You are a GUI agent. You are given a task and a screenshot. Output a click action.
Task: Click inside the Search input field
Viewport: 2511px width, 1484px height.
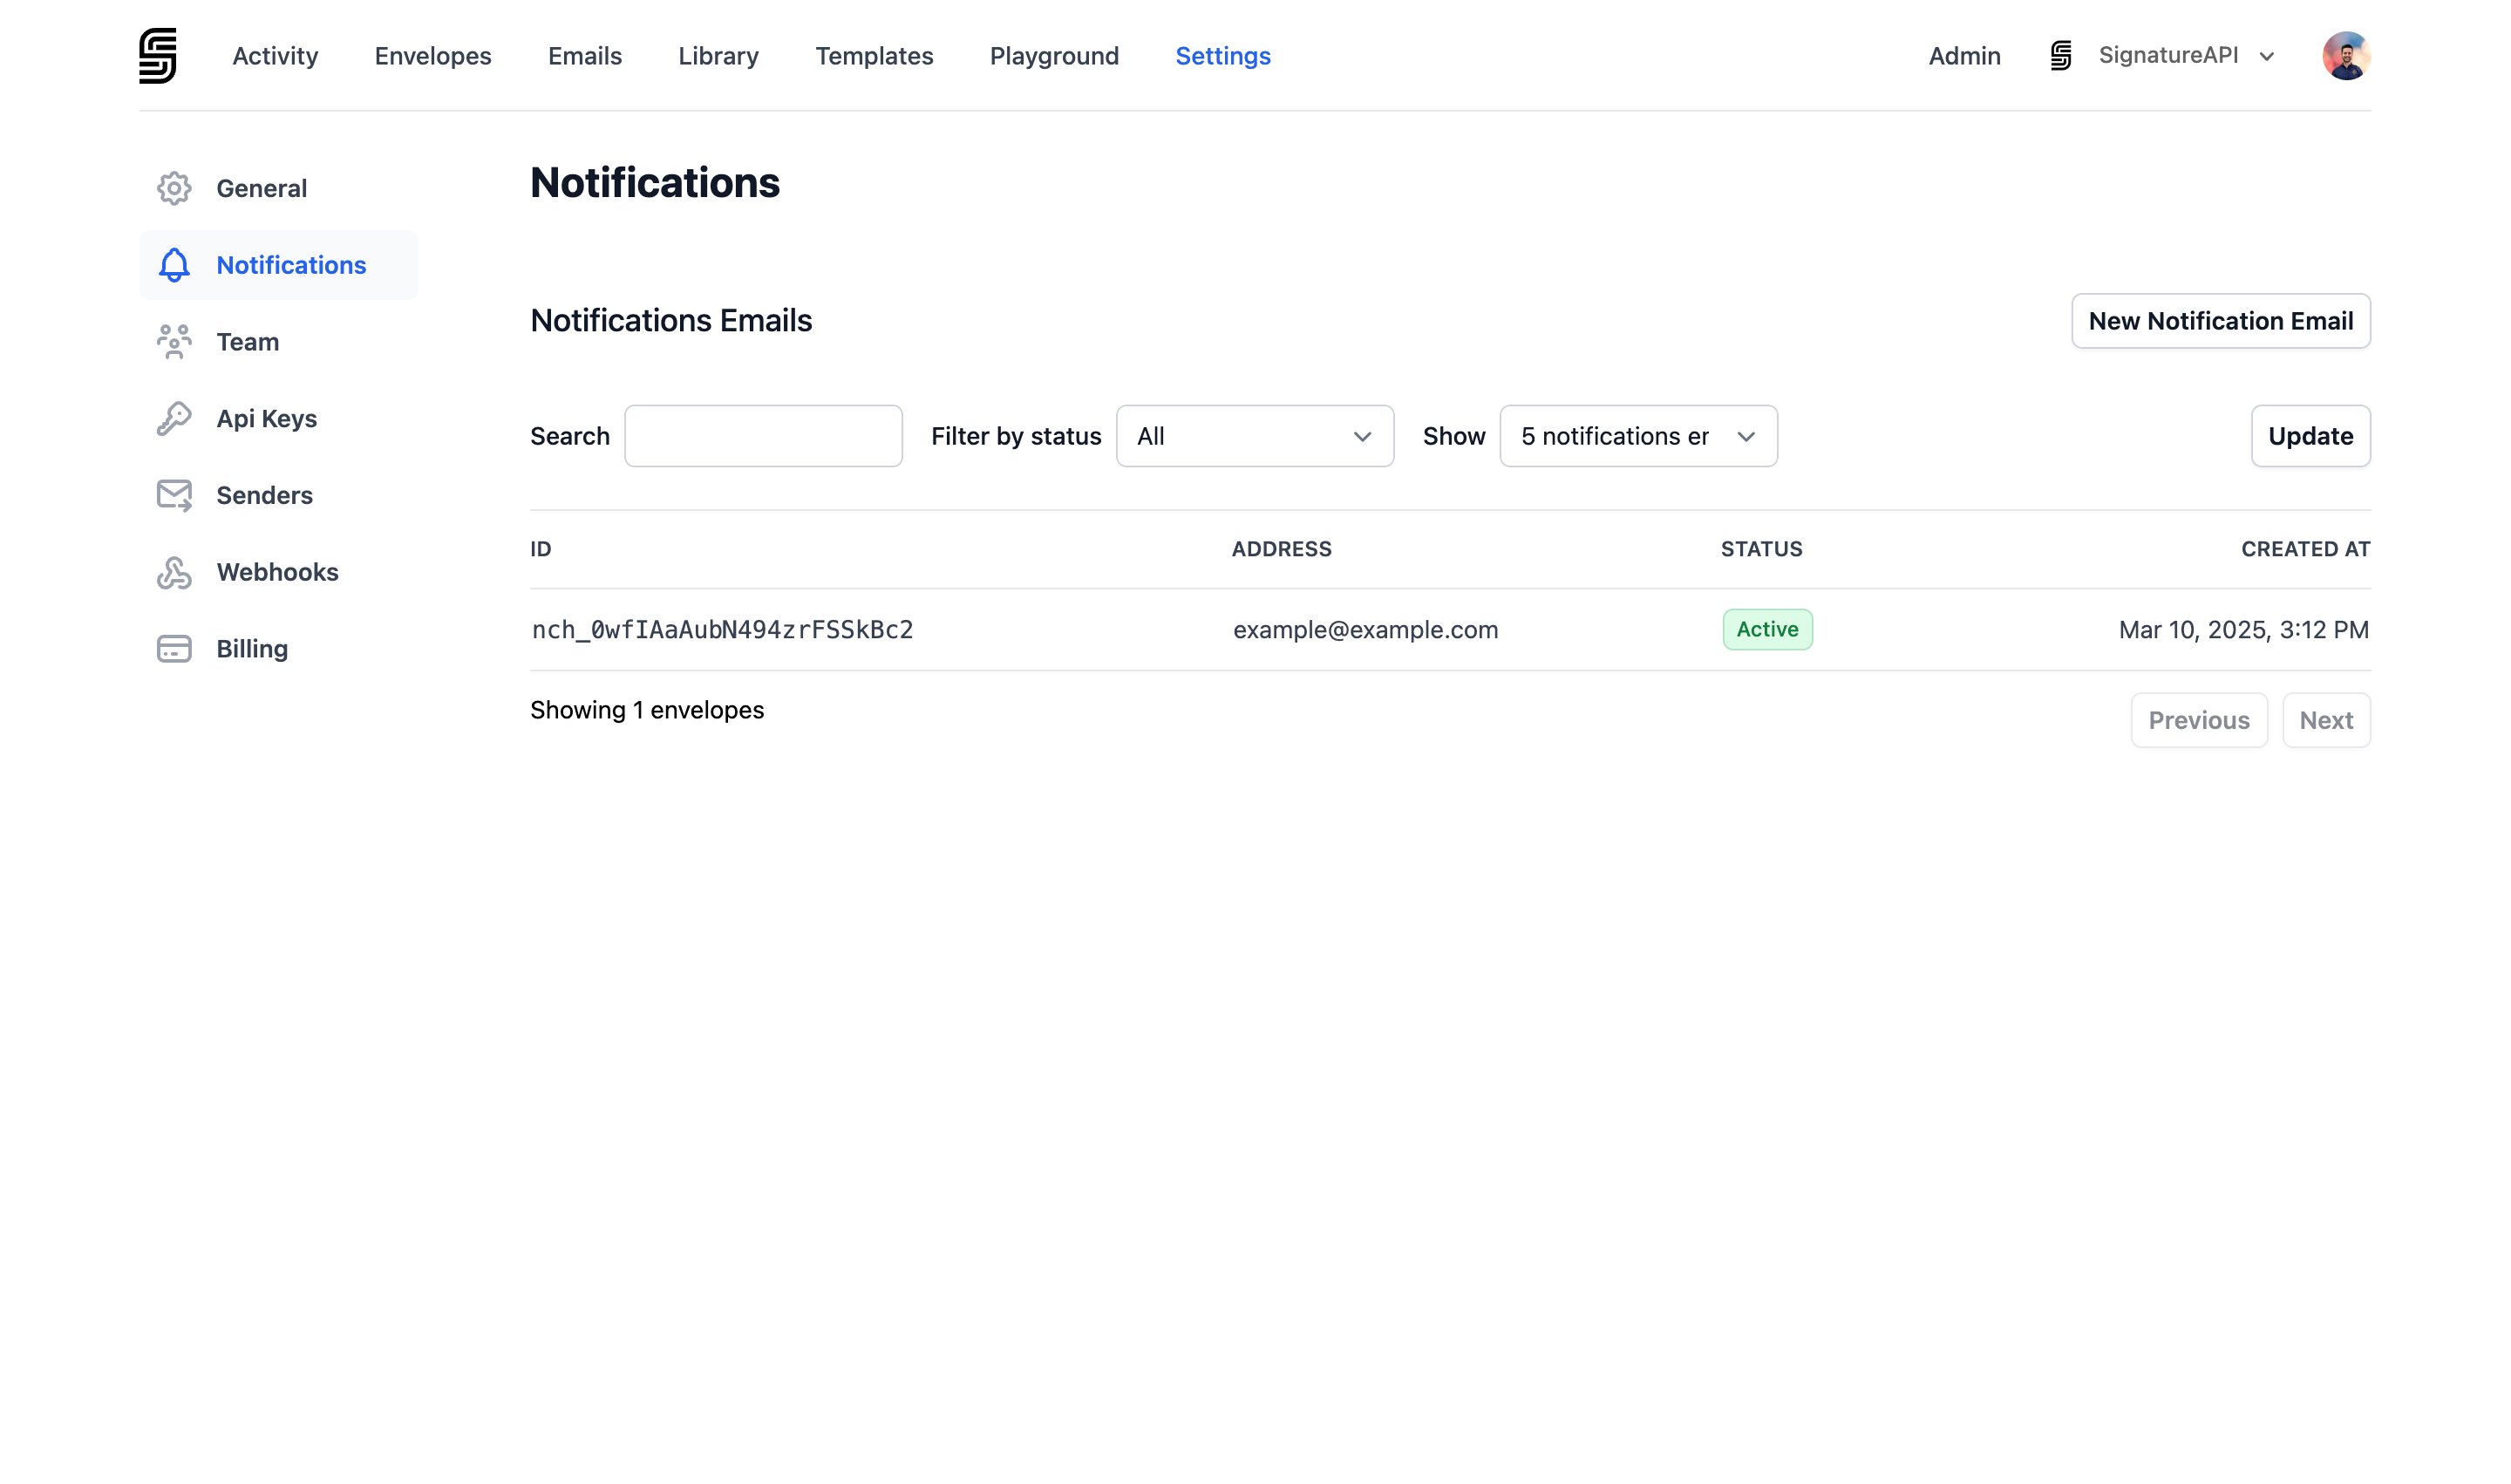(763, 436)
